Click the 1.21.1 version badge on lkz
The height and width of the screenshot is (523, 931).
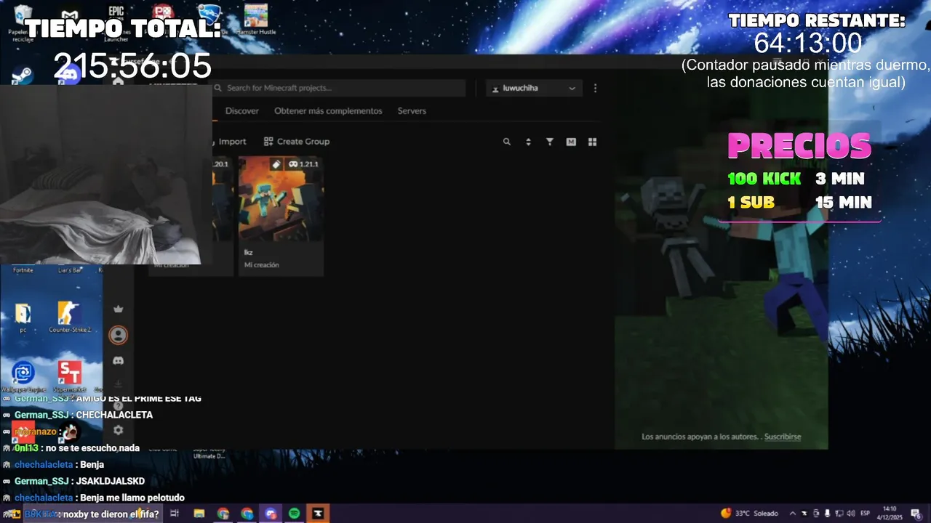pyautogui.click(x=303, y=164)
